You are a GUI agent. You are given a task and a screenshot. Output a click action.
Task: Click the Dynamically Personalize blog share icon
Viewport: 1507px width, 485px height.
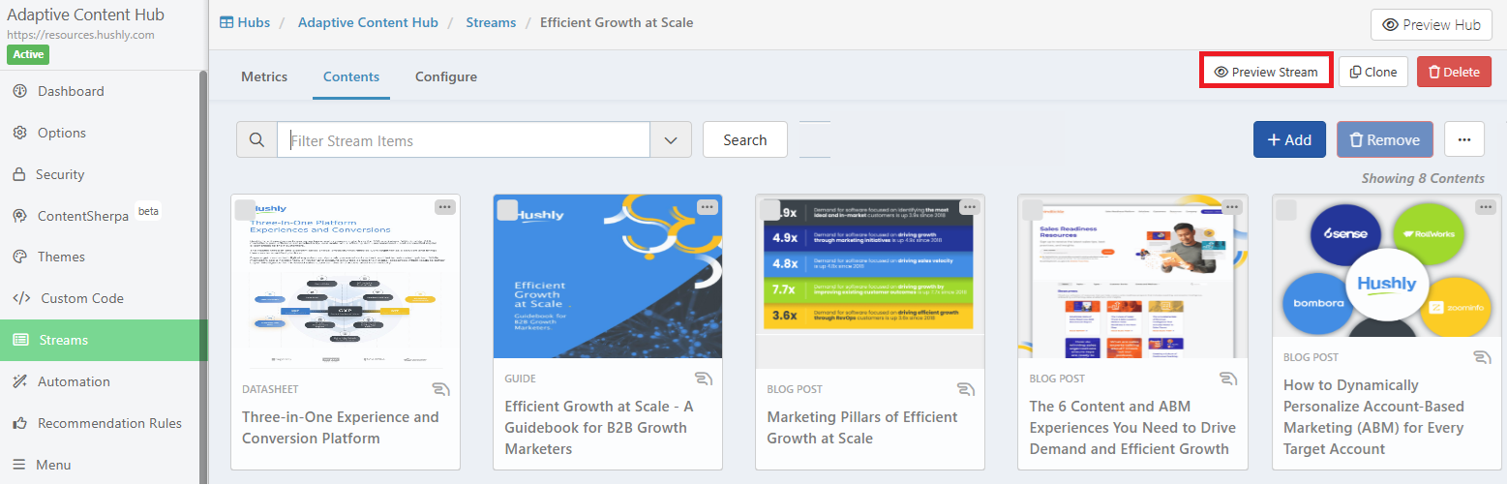(x=1482, y=357)
